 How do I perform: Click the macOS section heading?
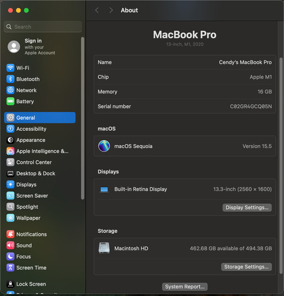[107, 128]
